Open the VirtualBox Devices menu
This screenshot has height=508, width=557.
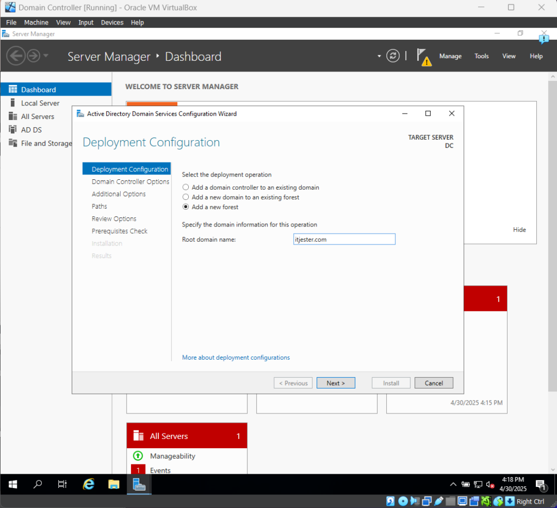112,22
